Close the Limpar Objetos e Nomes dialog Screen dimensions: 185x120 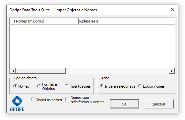(x=173, y=10)
